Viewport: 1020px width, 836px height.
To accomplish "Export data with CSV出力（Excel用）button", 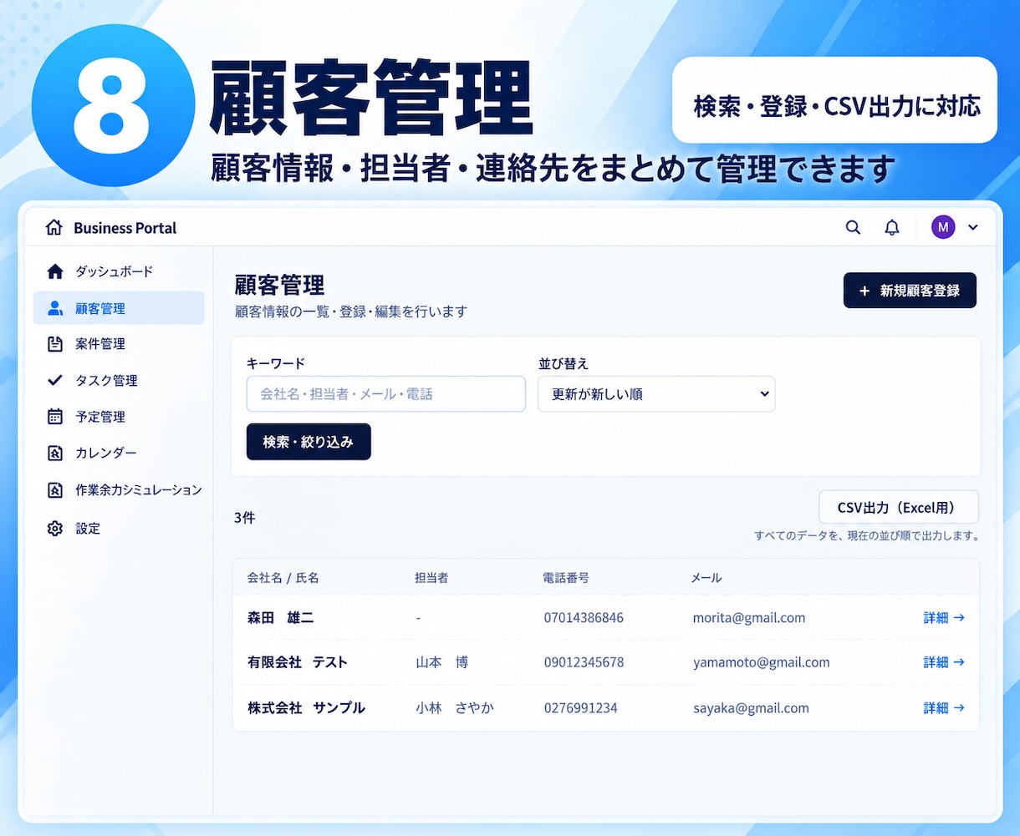I will tap(899, 507).
